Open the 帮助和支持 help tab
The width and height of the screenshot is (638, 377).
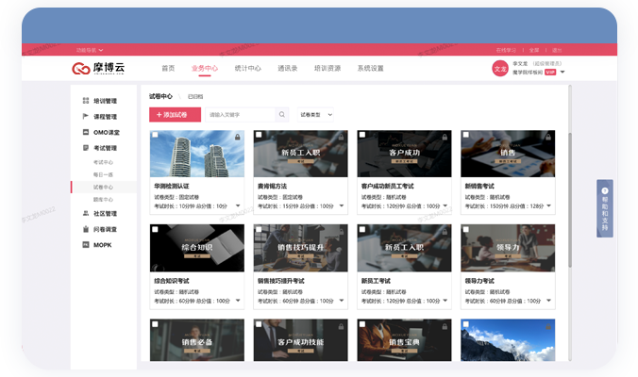[605, 208]
